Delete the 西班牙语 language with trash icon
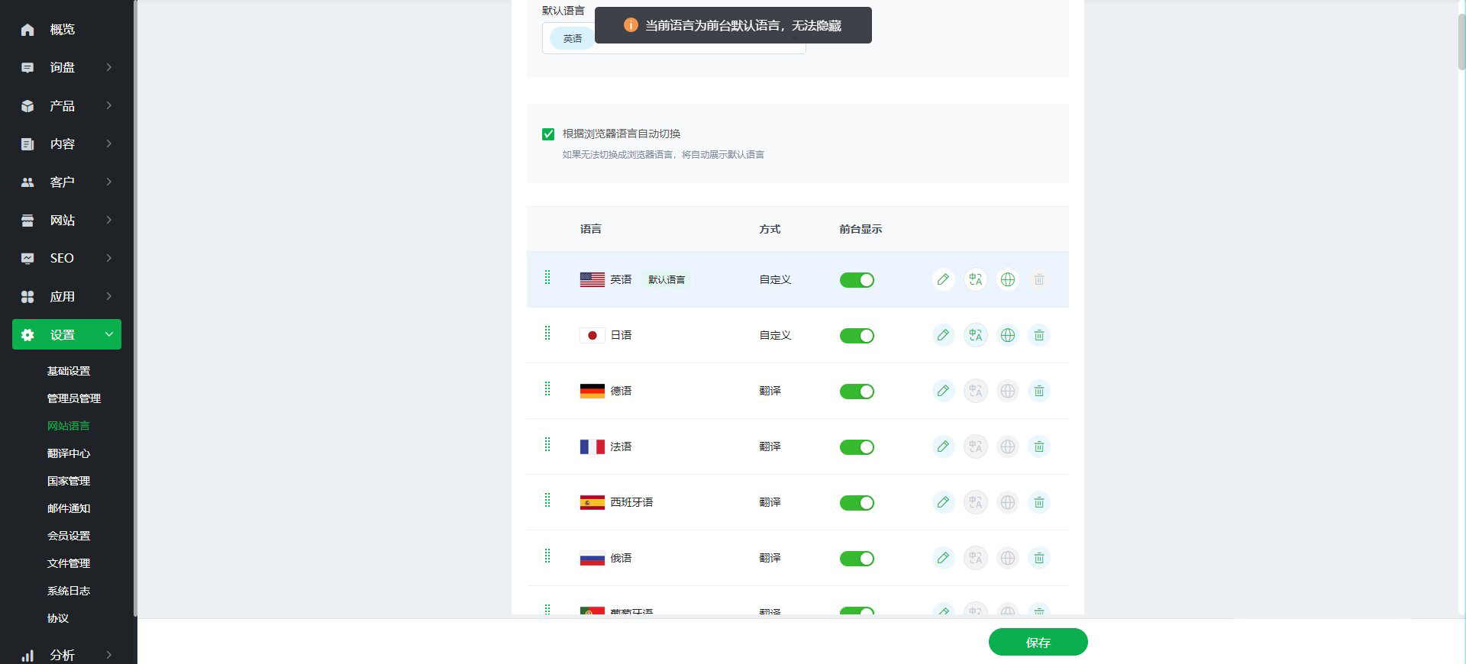This screenshot has height=664, width=1466. pyautogui.click(x=1039, y=502)
